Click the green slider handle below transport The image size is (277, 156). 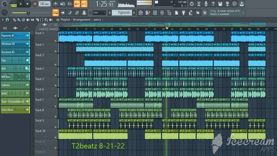click(x=28, y=13)
